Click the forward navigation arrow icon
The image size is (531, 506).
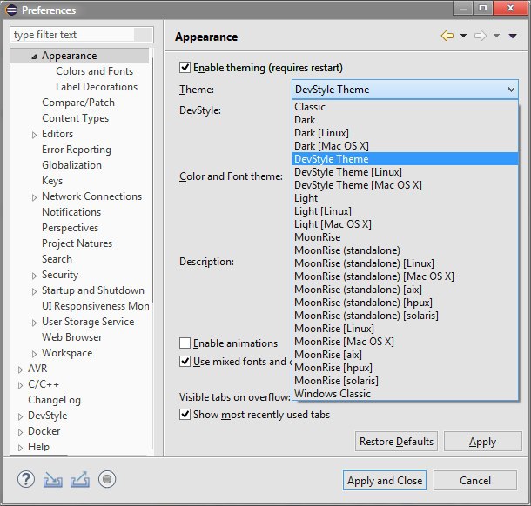pyautogui.click(x=481, y=36)
